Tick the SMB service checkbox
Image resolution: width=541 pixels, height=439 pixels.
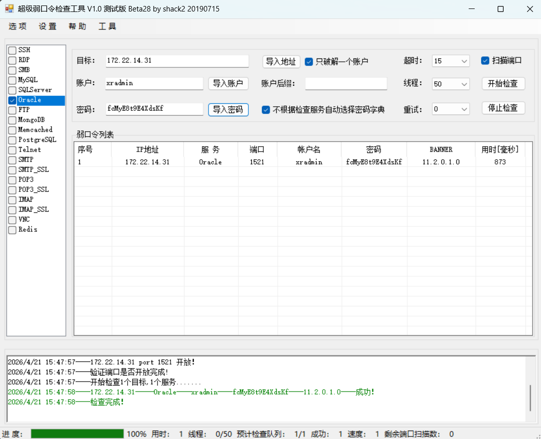point(12,70)
